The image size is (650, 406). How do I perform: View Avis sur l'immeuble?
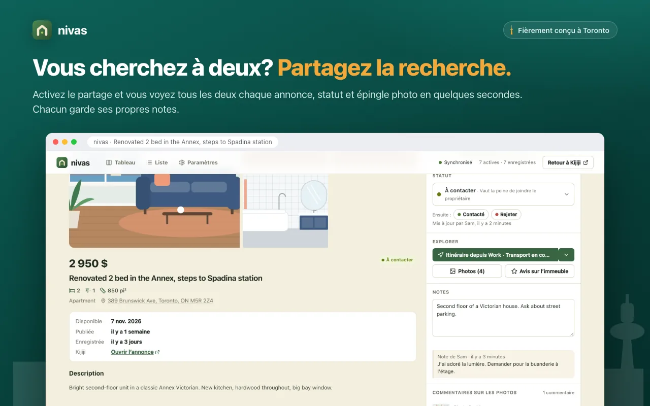click(539, 271)
